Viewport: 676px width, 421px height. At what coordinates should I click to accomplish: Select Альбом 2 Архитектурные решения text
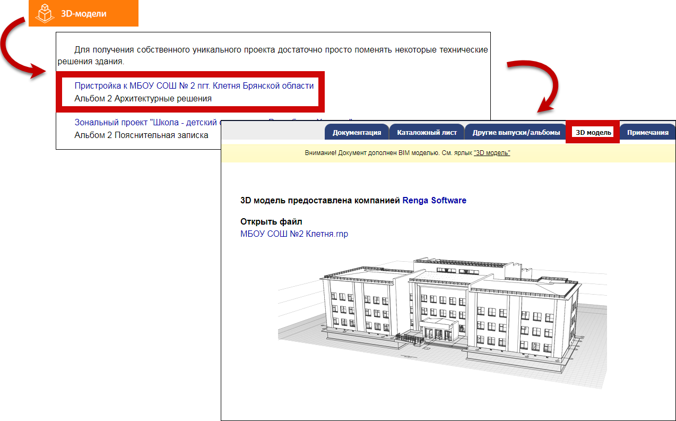coord(143,98)
